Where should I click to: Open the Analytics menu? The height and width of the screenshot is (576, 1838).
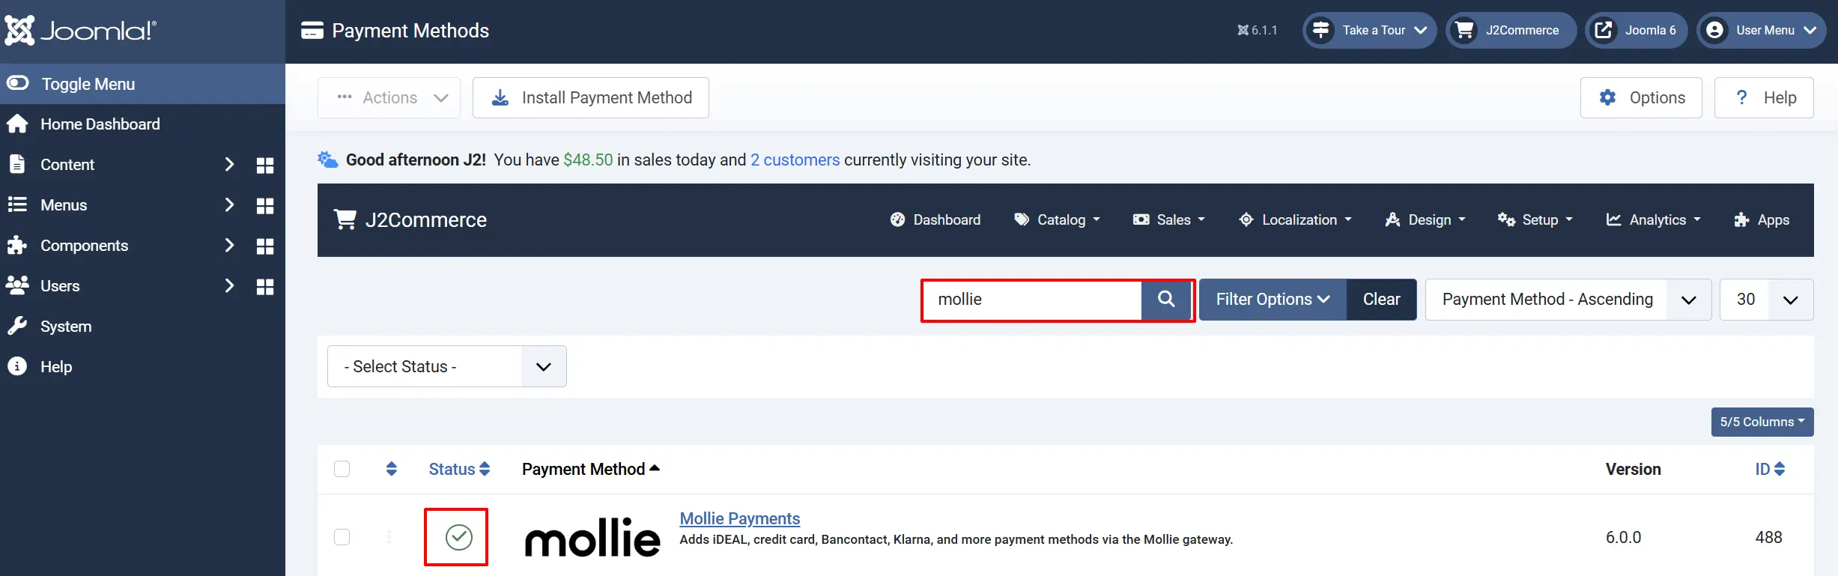[1654, 219]
